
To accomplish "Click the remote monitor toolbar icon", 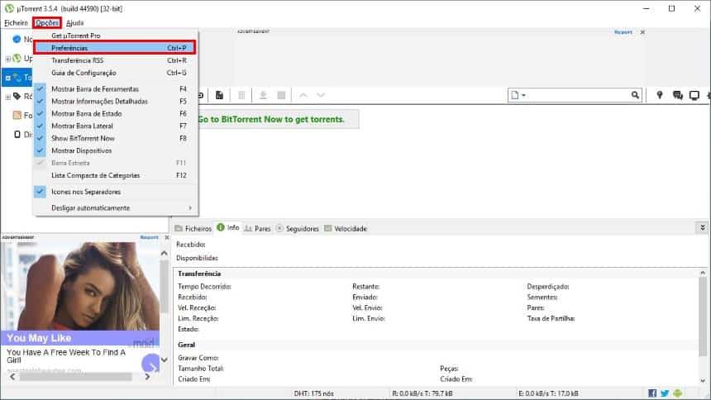I will (694, 95).
